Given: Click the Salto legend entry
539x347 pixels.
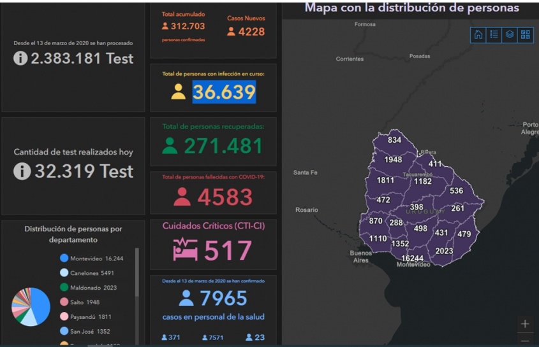Looking at the screenshot, I should [84, 302].
